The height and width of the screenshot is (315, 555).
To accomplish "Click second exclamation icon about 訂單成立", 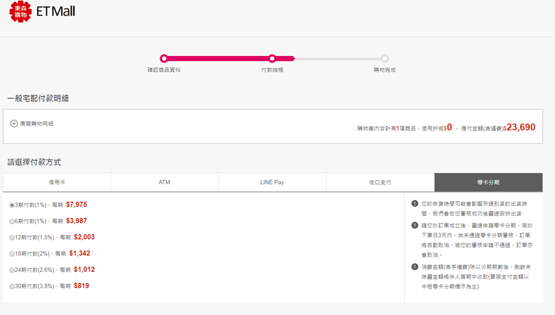I will click(x=415, y=226).
